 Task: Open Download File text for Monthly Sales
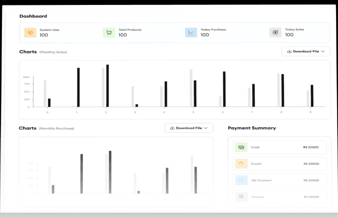click(306, 51)
